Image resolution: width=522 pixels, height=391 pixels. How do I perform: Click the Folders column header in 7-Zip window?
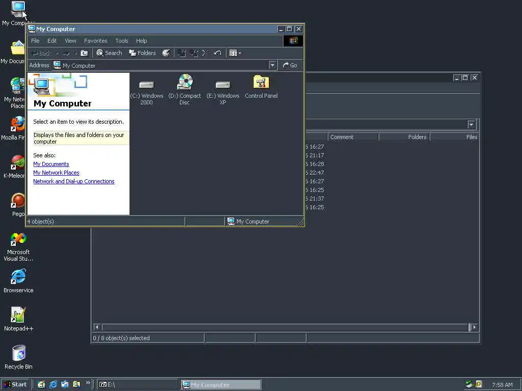click(x=404, y=137)
